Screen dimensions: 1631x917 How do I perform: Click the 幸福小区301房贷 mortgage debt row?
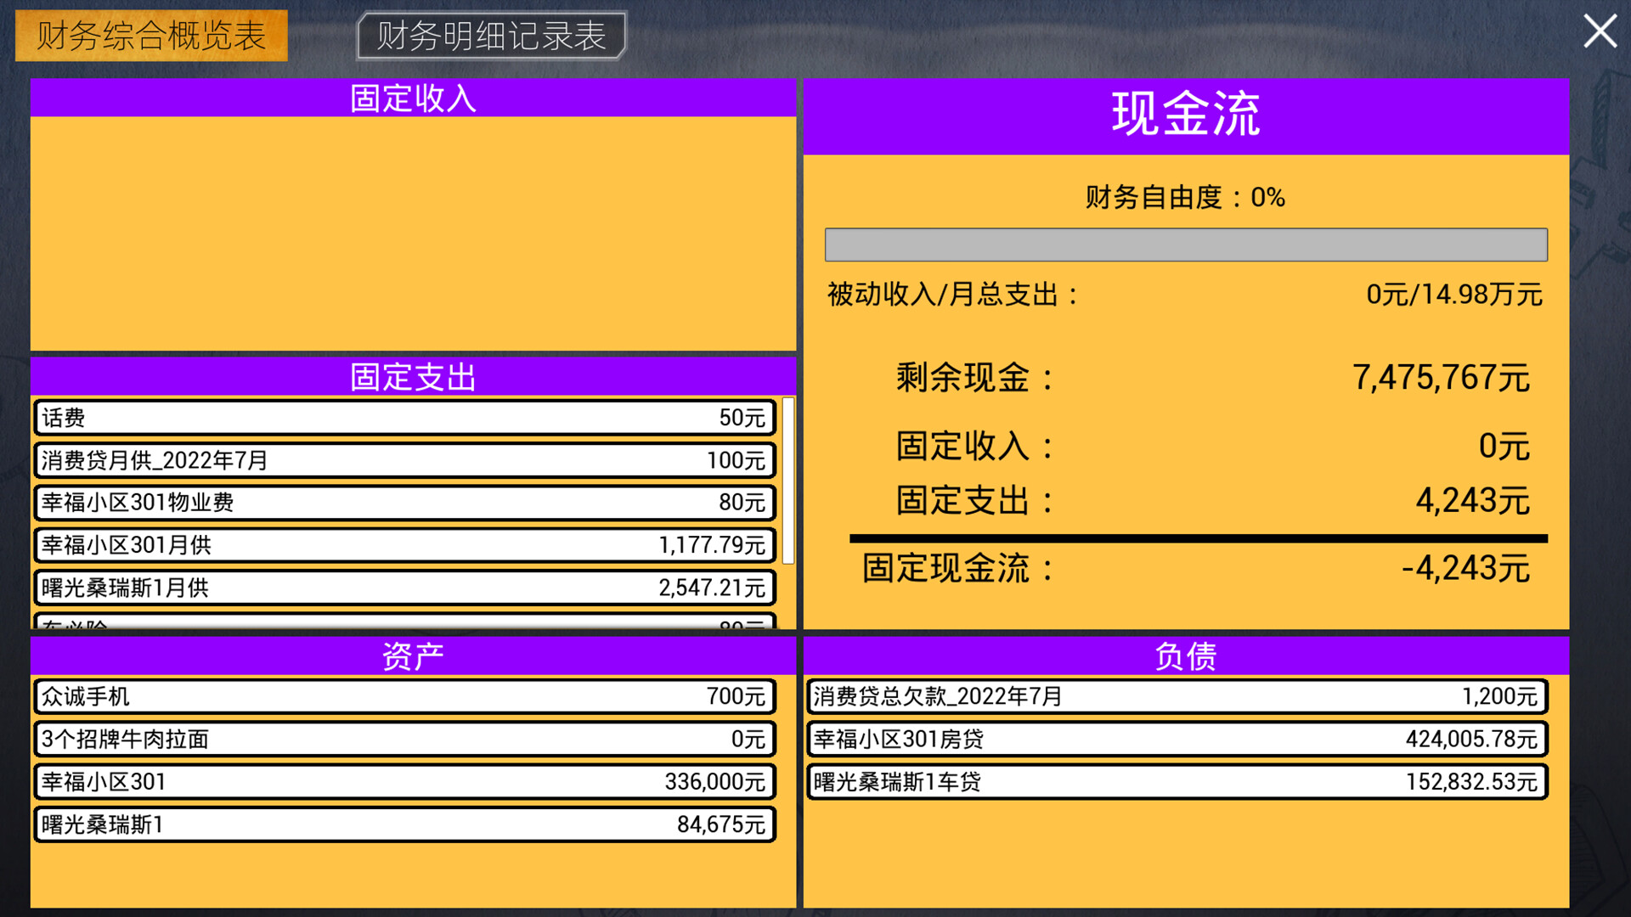tap(1176, 739)
